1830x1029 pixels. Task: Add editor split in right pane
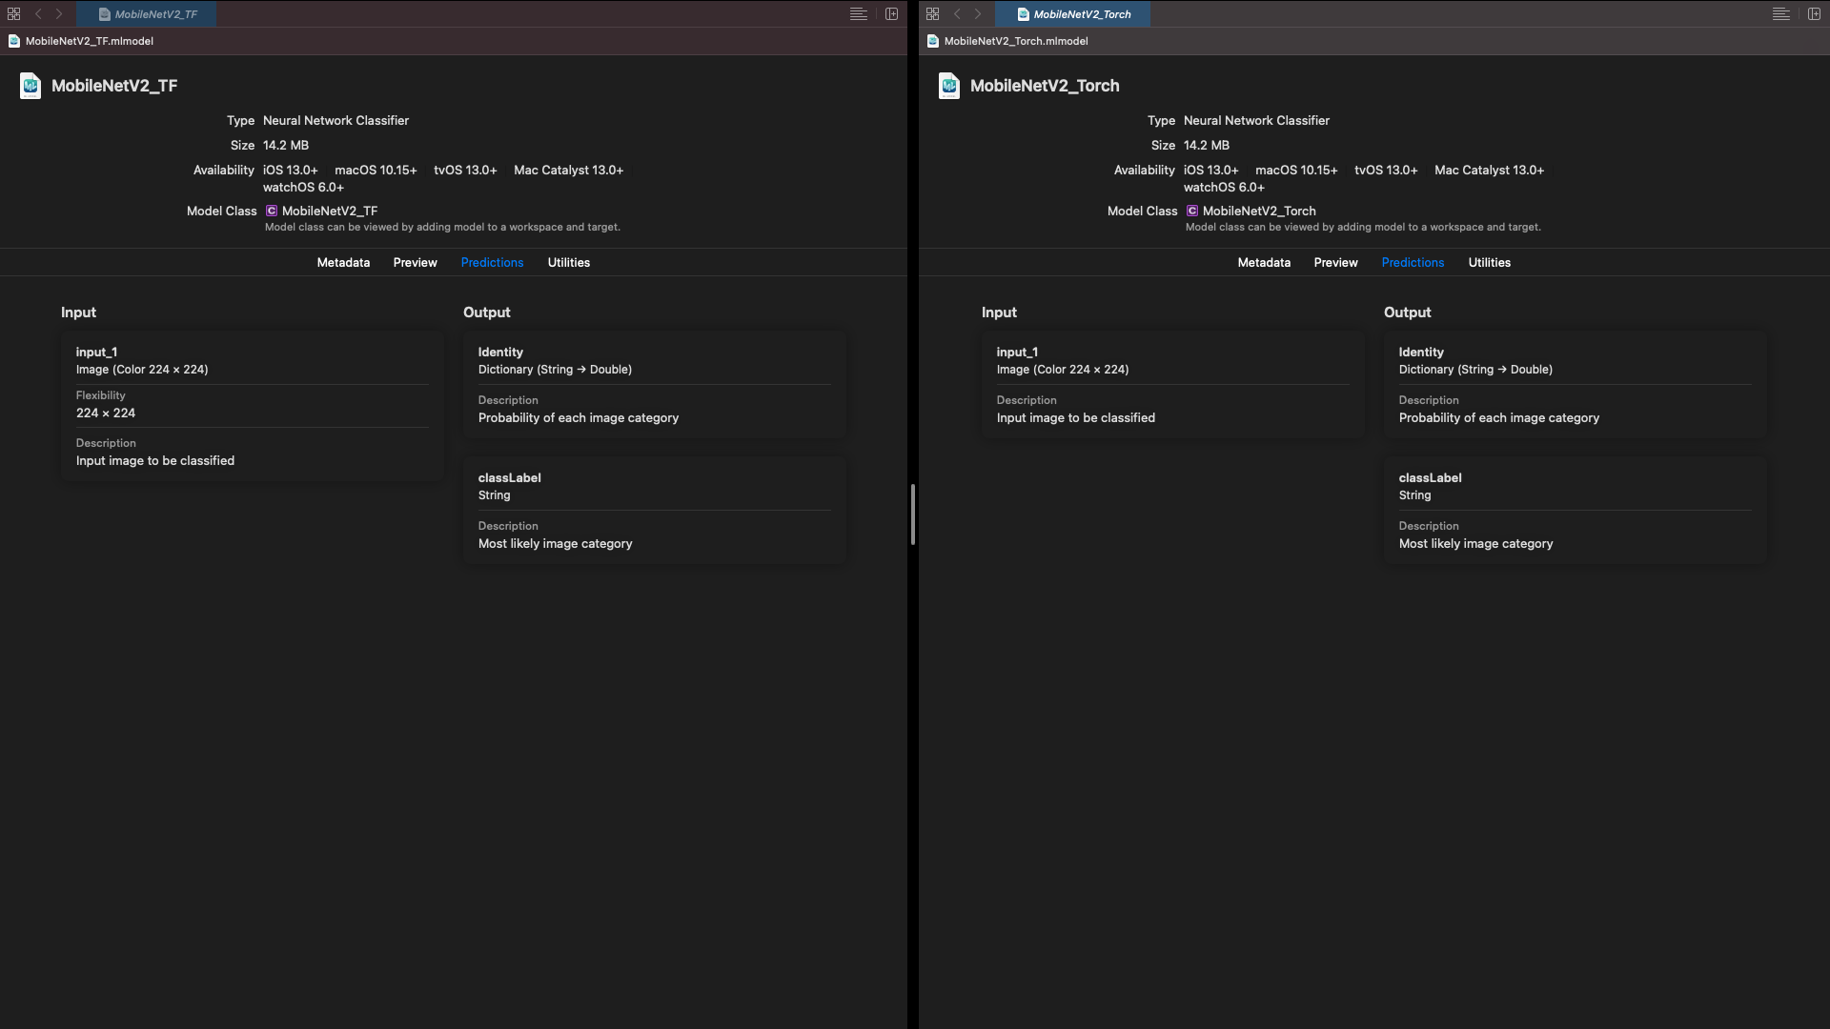tap(1814, 14)
